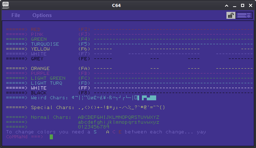Viewport: 256px width, 148px height.
Task: Close the C64 window
Action: click(251, 5)
